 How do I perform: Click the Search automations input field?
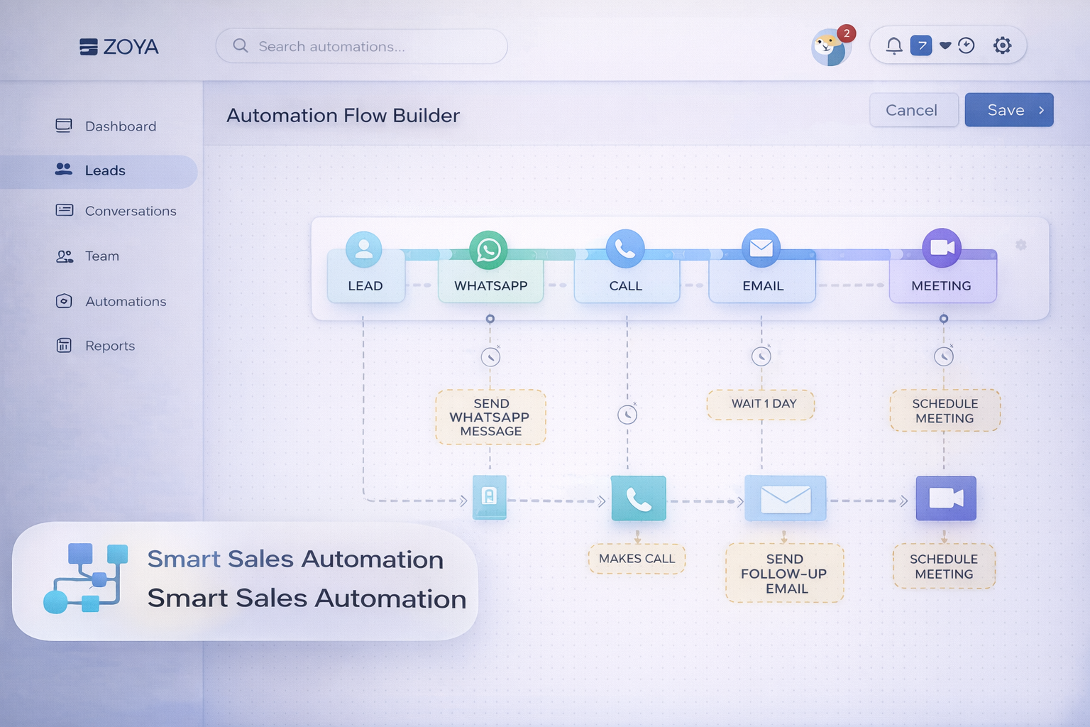pos(360,46)
